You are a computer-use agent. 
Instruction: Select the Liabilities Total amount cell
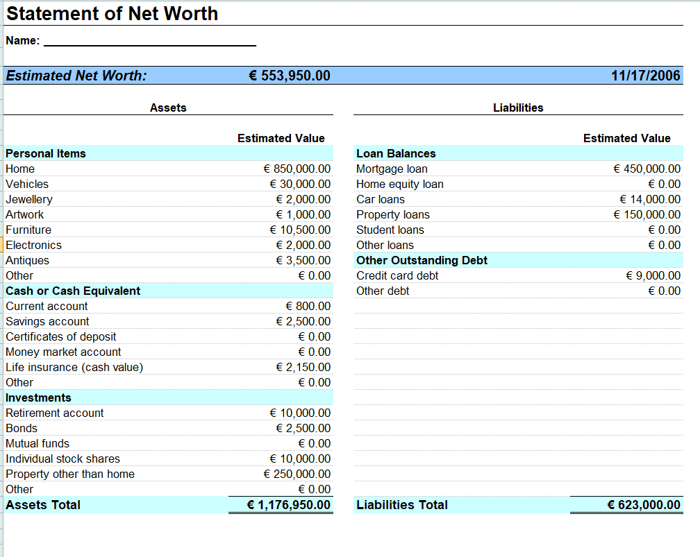[x=644, y=505]
